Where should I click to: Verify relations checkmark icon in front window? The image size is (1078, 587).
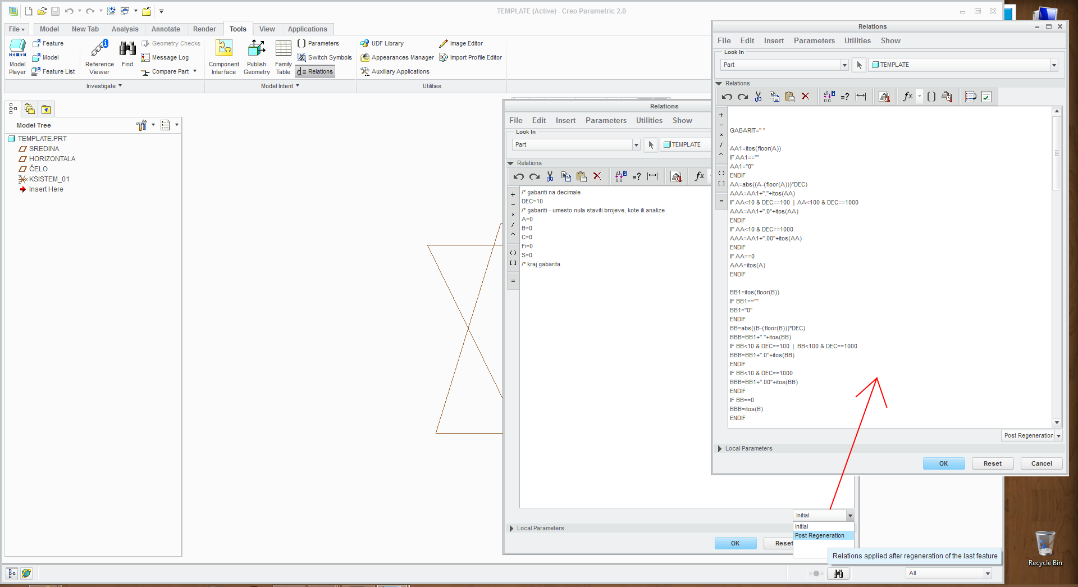[x=986, y=97]
